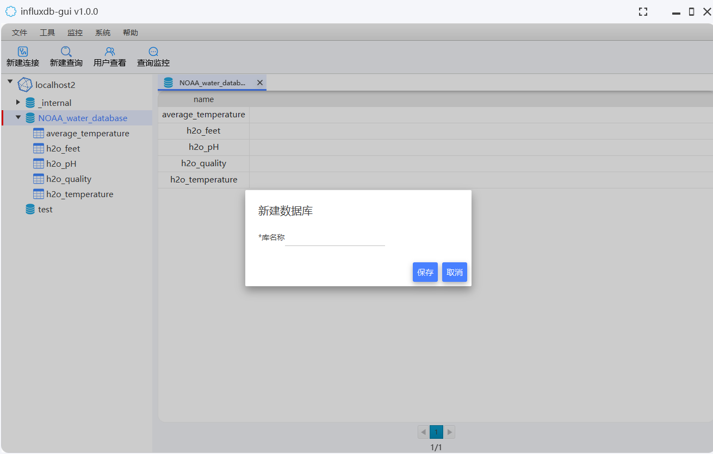
Task: Select NOAA_water_database label in the tree
Action: click(83, 118)
